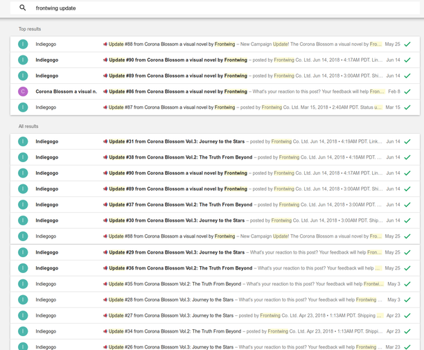Mark Update #87 email as done
The image size is (424, 350).
pyautogui.click(x=407, y=107)
